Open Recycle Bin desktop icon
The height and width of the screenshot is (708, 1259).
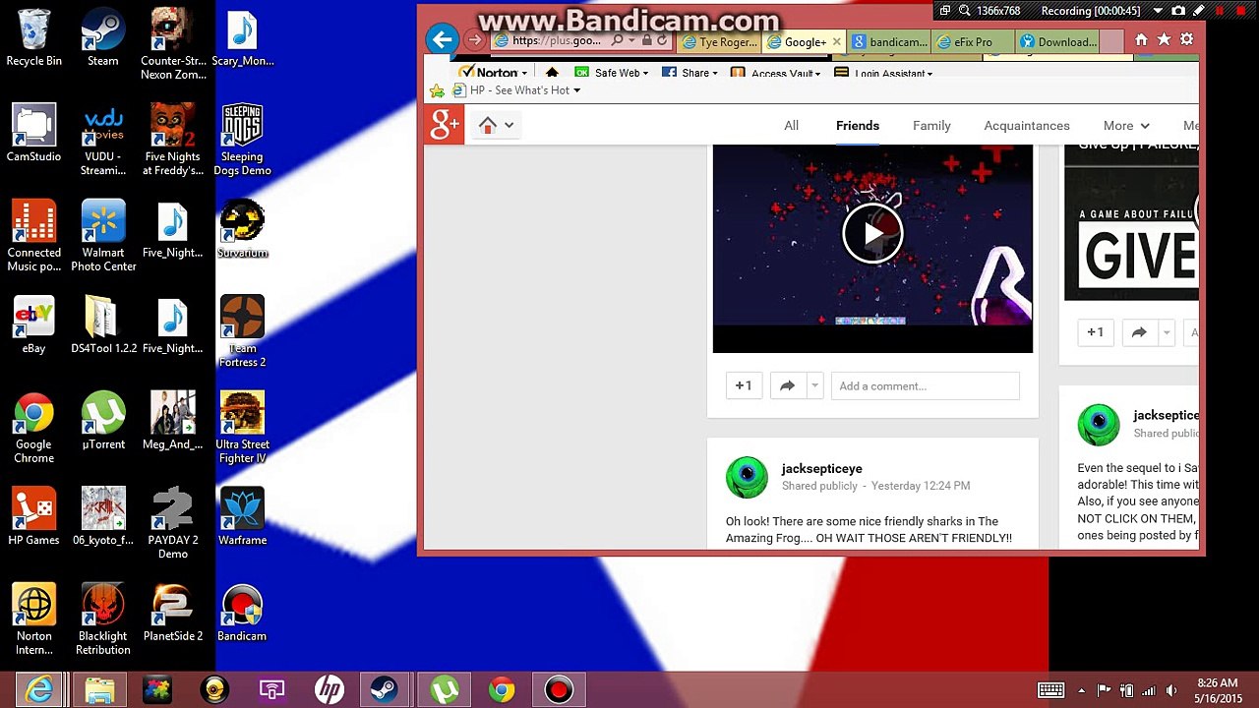(x=33, y=38)
